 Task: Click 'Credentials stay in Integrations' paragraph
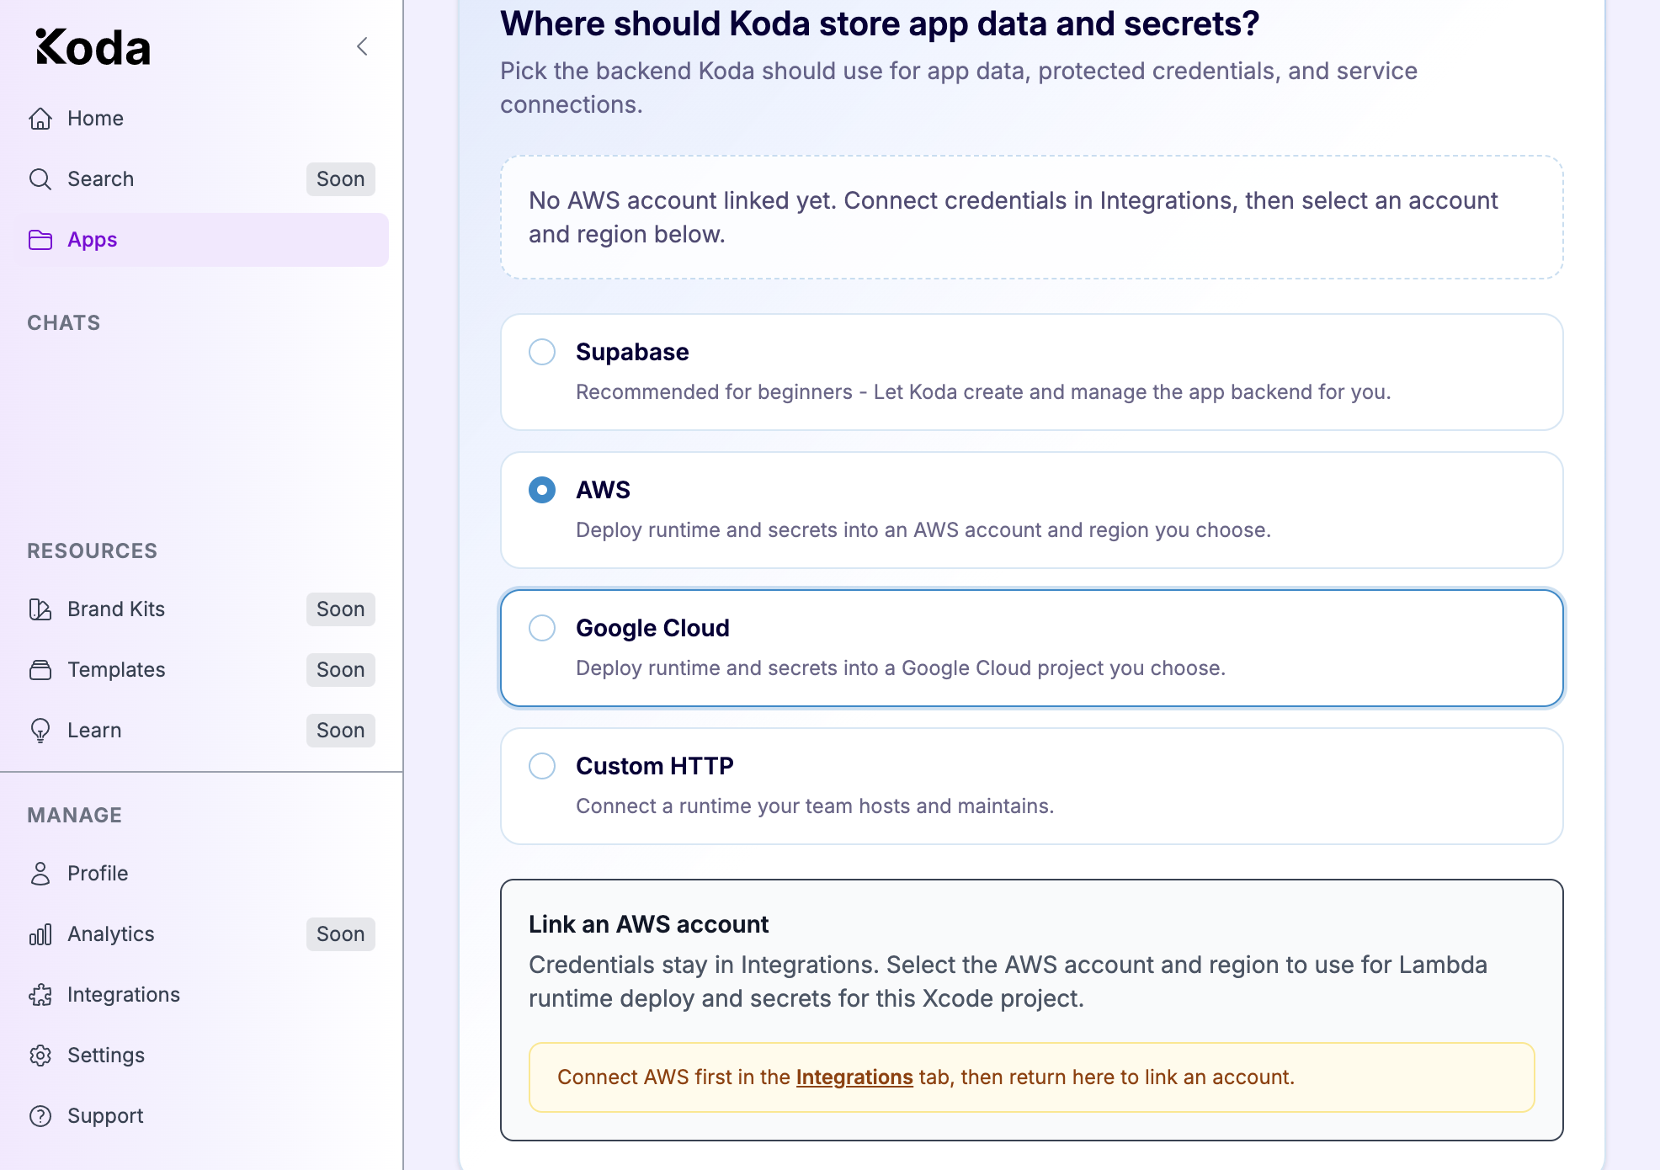[1008, 981]
